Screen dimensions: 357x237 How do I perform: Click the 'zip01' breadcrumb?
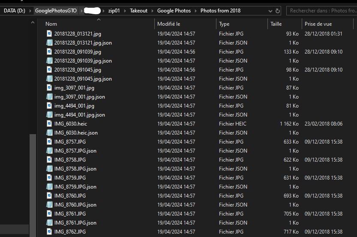(x=114, y=11)
